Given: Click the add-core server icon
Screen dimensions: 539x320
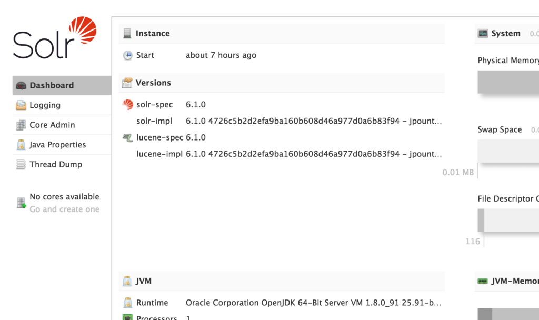Looking at the screenshot, I should 21,203.
